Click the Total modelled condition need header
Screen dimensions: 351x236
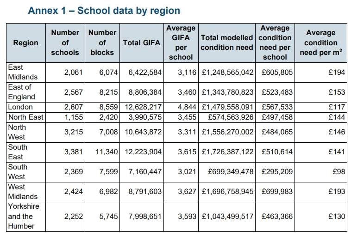point(226,43)
